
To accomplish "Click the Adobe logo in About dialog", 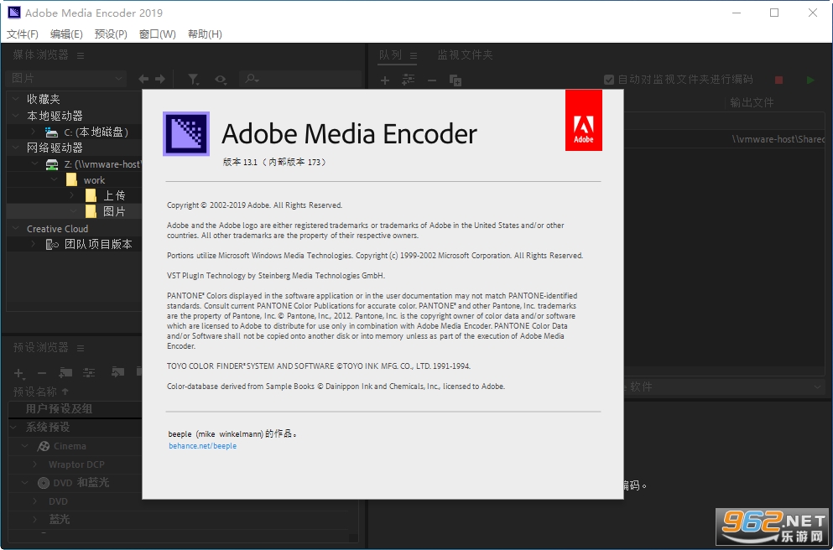I will click(x=583, y=120).
